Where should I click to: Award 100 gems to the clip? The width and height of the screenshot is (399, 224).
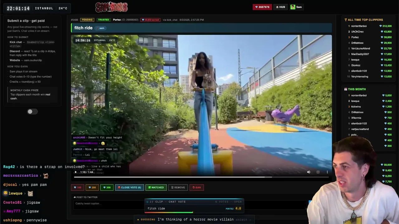[x=77, y=187]
